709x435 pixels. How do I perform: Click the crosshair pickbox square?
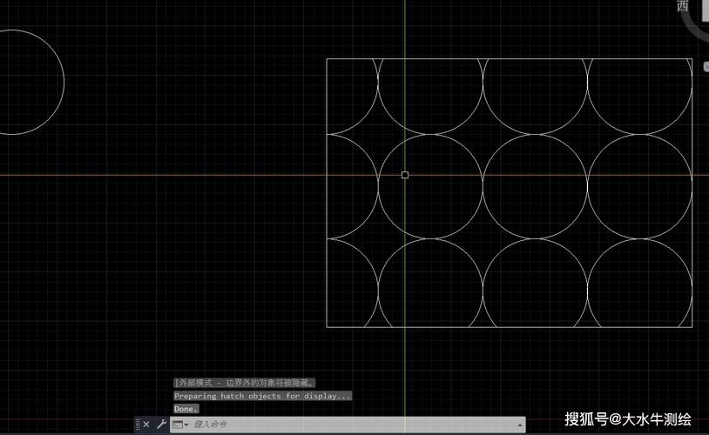(405, 175)
